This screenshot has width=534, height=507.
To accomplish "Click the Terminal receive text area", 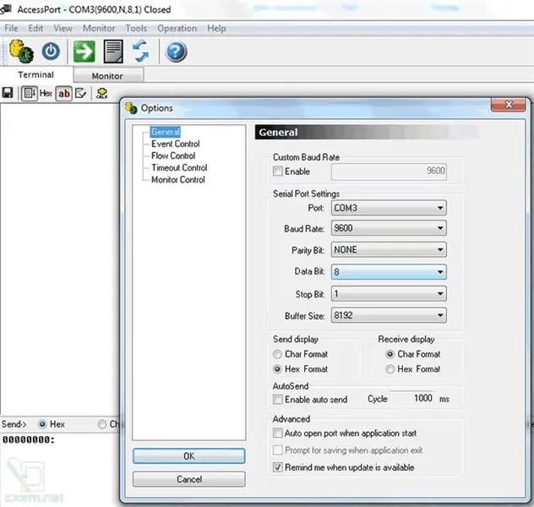I will [x=60, y=259].
